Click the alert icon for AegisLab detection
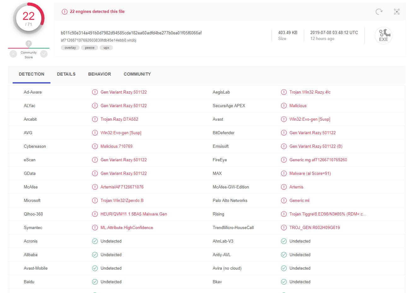The image size is (411, 293). coord(284,92)
